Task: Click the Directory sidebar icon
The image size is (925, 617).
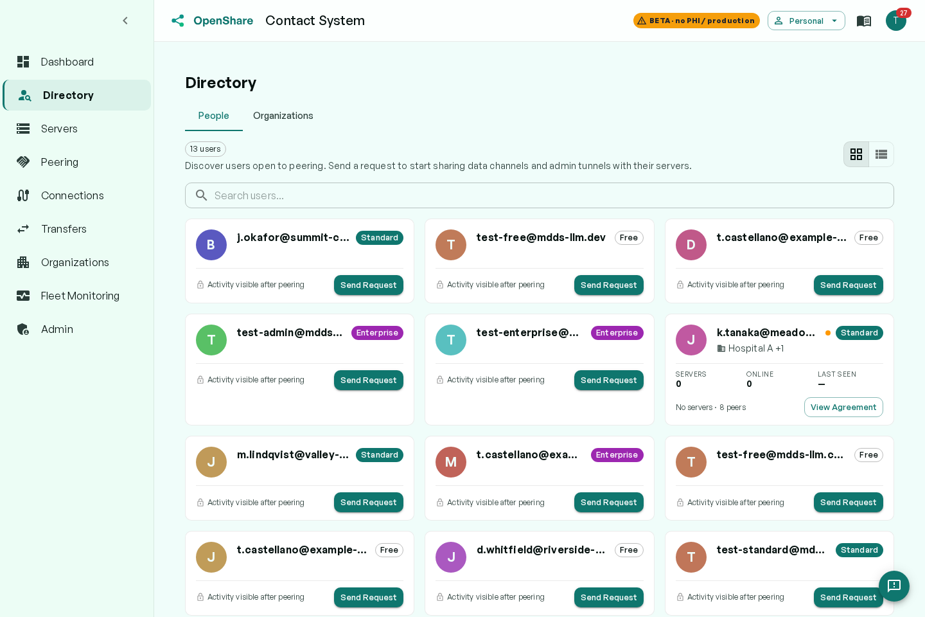Action: (24, 95)
